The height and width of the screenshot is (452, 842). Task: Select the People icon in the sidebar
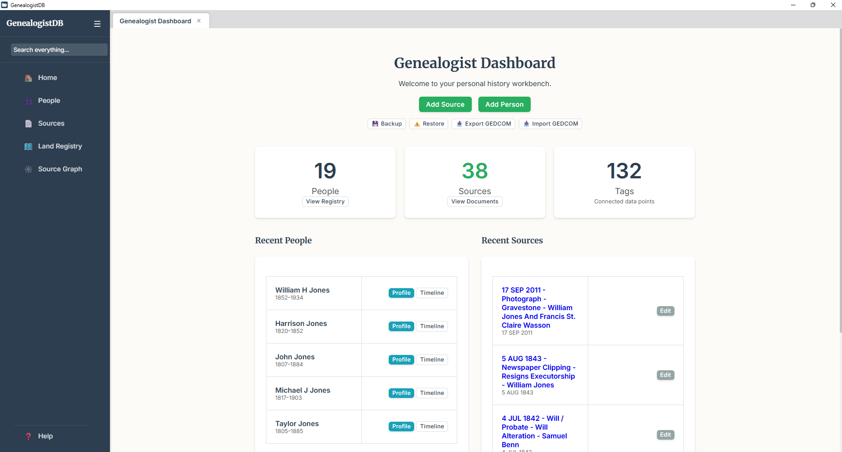click(28, 101)
